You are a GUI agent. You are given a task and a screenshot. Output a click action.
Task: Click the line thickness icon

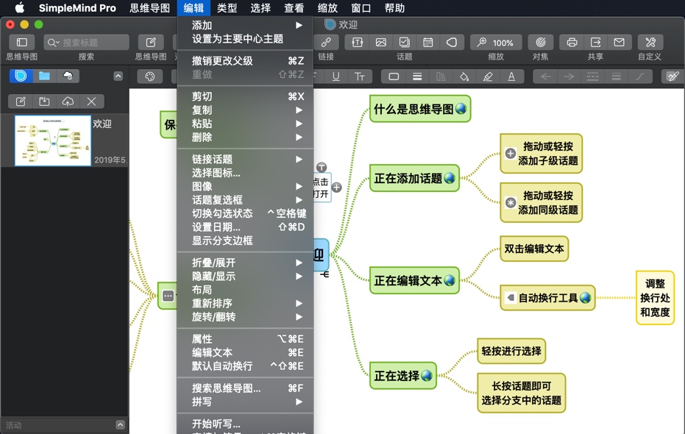pyautogui.click(x=417, y=77)
